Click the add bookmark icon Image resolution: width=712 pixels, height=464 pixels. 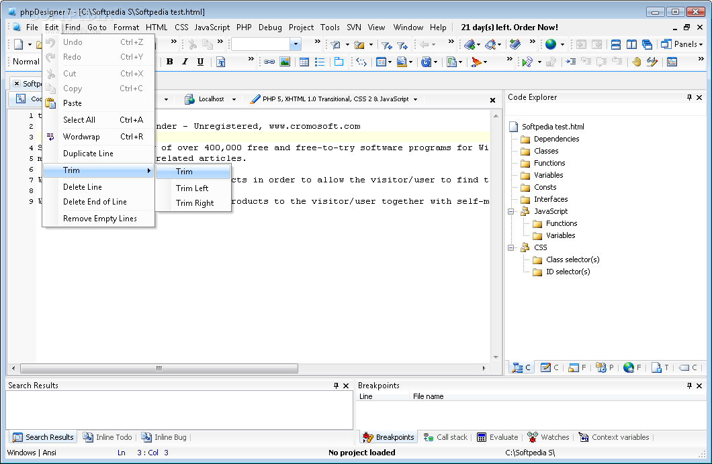470,44
